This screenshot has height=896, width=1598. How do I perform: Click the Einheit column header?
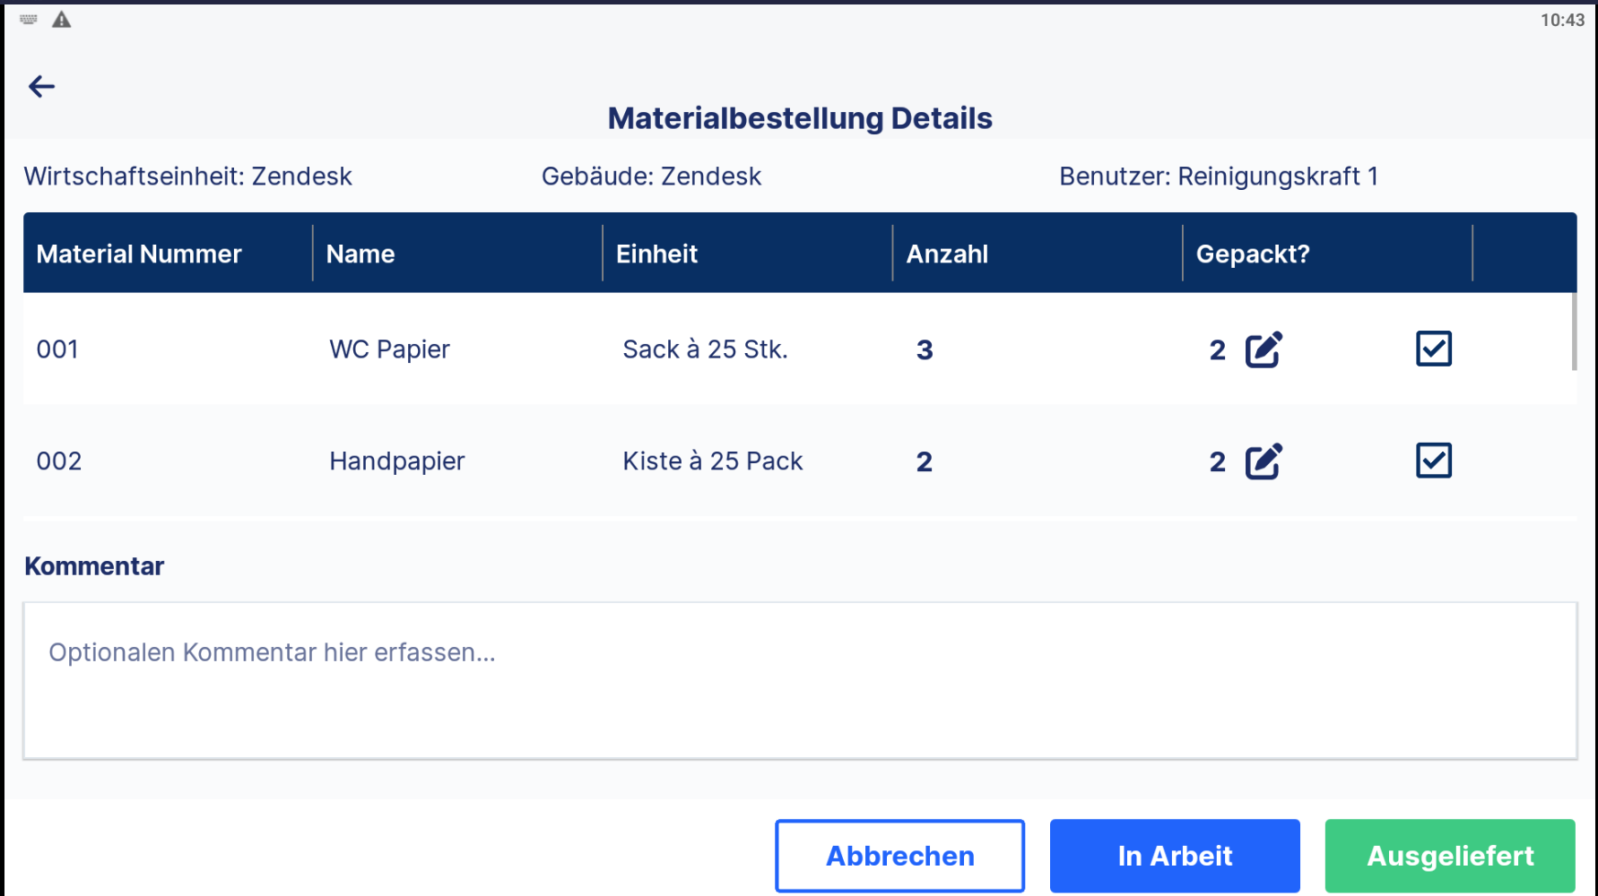click(x=656, y=254)
